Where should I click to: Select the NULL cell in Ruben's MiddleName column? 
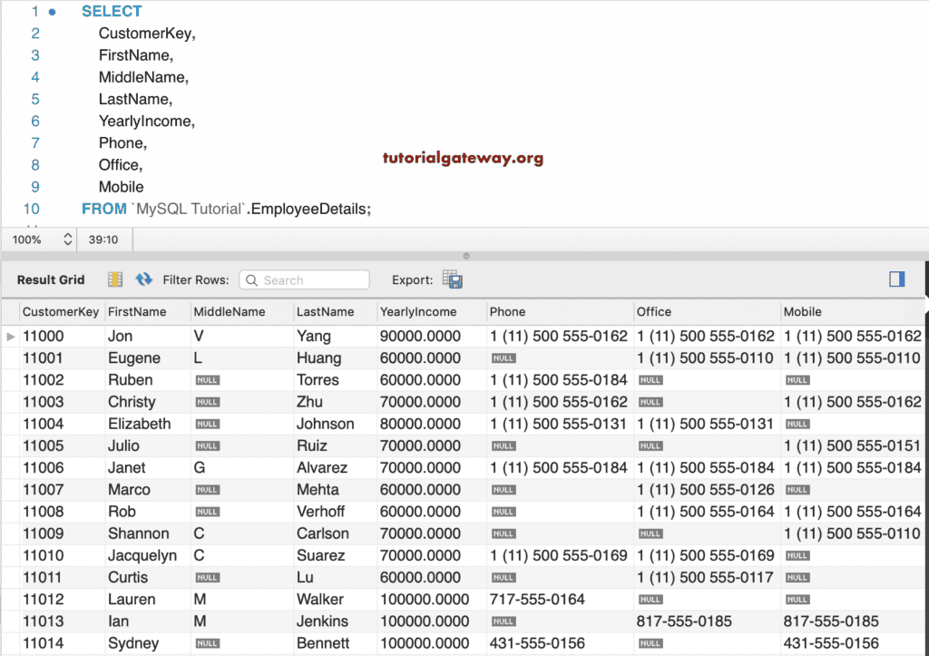pyautogui.click(x=209, y=380)
